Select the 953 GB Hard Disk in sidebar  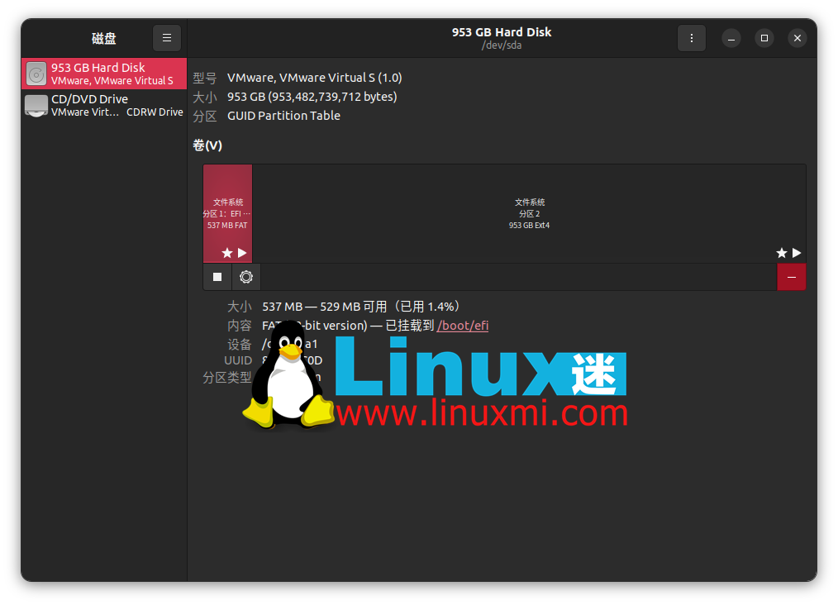103,74
